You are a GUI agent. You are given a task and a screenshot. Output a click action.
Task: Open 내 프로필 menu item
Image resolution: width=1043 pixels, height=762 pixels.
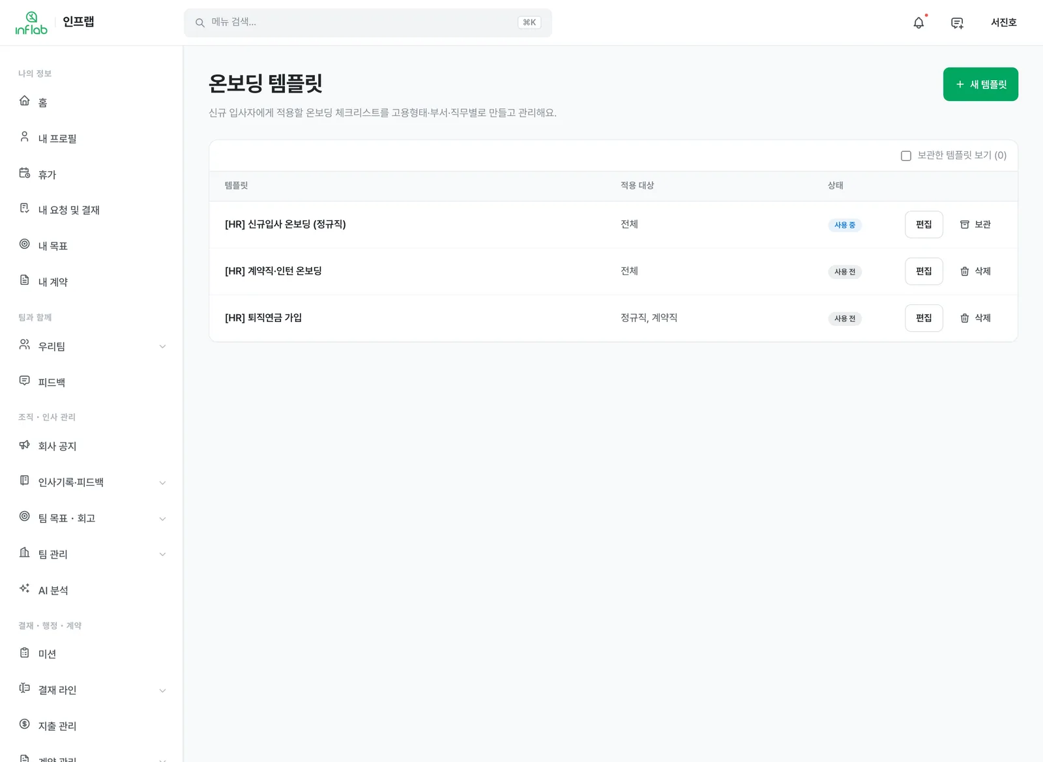pyautogui.click(x=91, y=138)
